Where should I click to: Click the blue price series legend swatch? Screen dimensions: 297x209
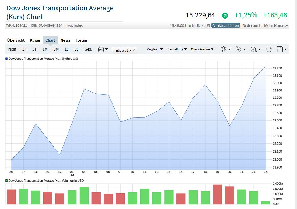click(x=7, y=59)
